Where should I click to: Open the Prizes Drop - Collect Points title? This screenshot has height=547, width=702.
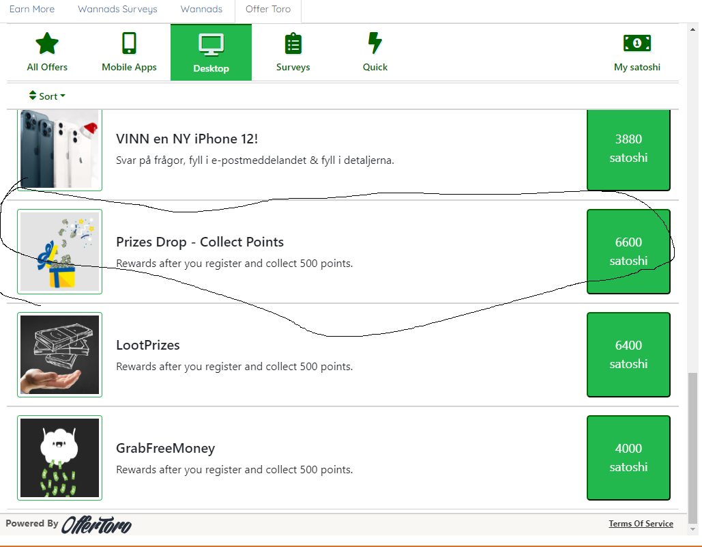pos(200,242)
